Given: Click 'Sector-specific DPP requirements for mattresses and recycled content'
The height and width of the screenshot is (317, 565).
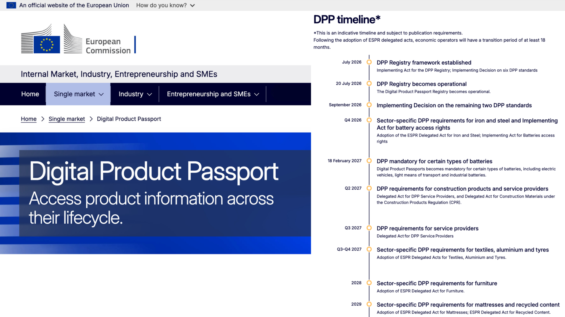Looking at the screenshot, I should pyautogui.click(x=468, y=305).
